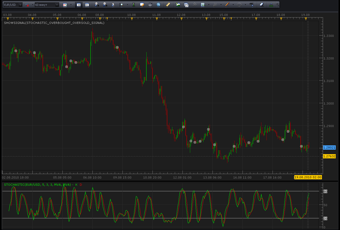Click the eye visibility icon in toolbar
This screenshot has width=340, height=230.
[150, 5]
